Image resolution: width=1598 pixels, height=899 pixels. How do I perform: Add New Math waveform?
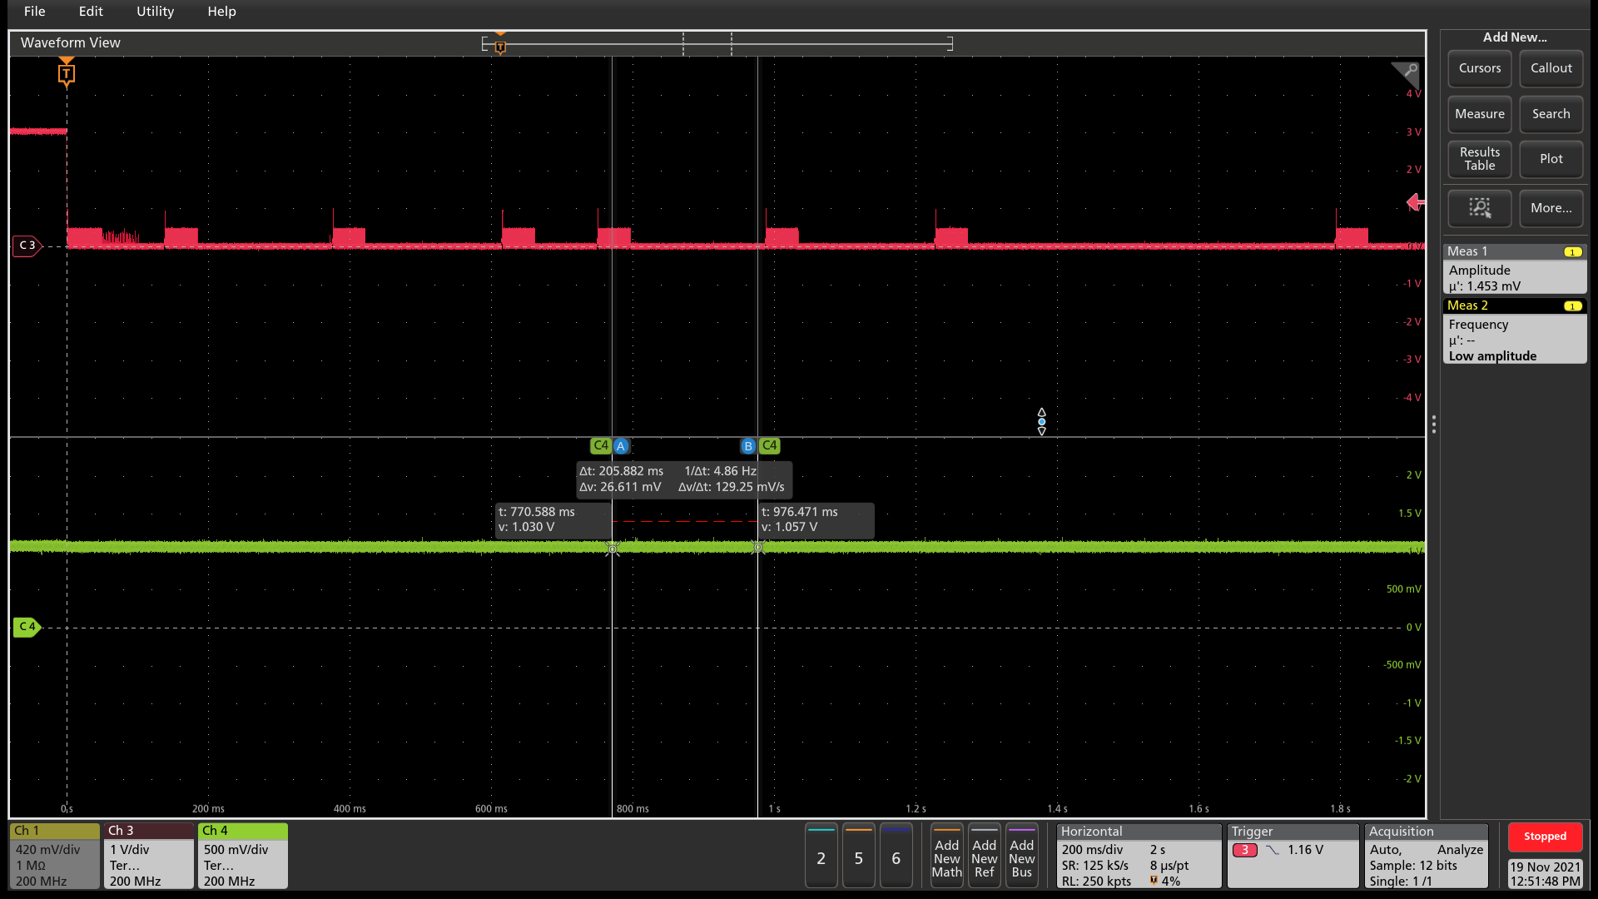pos(947,857)
